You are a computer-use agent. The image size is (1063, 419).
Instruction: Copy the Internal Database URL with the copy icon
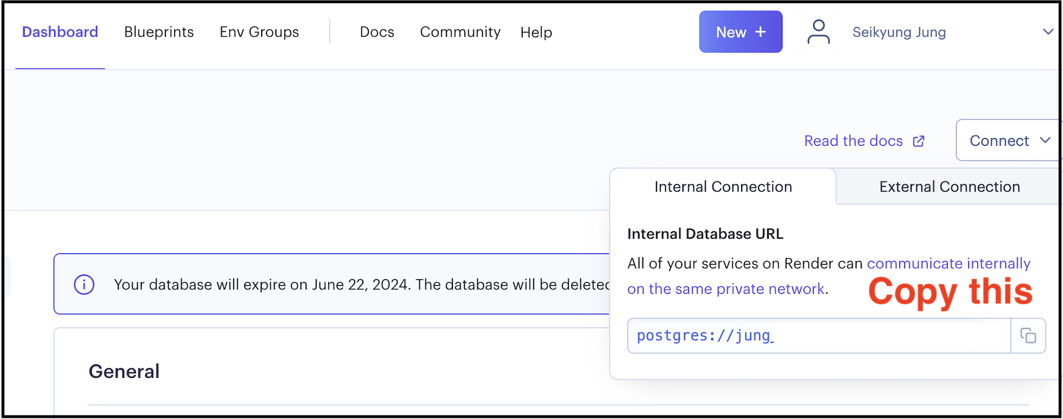[1028, 336]
